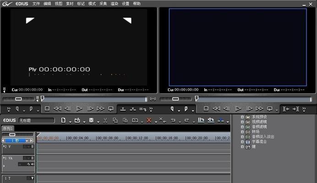Click the scissors cut icon in timeline toolbar
317x183 pixels.
pos(105,120)
